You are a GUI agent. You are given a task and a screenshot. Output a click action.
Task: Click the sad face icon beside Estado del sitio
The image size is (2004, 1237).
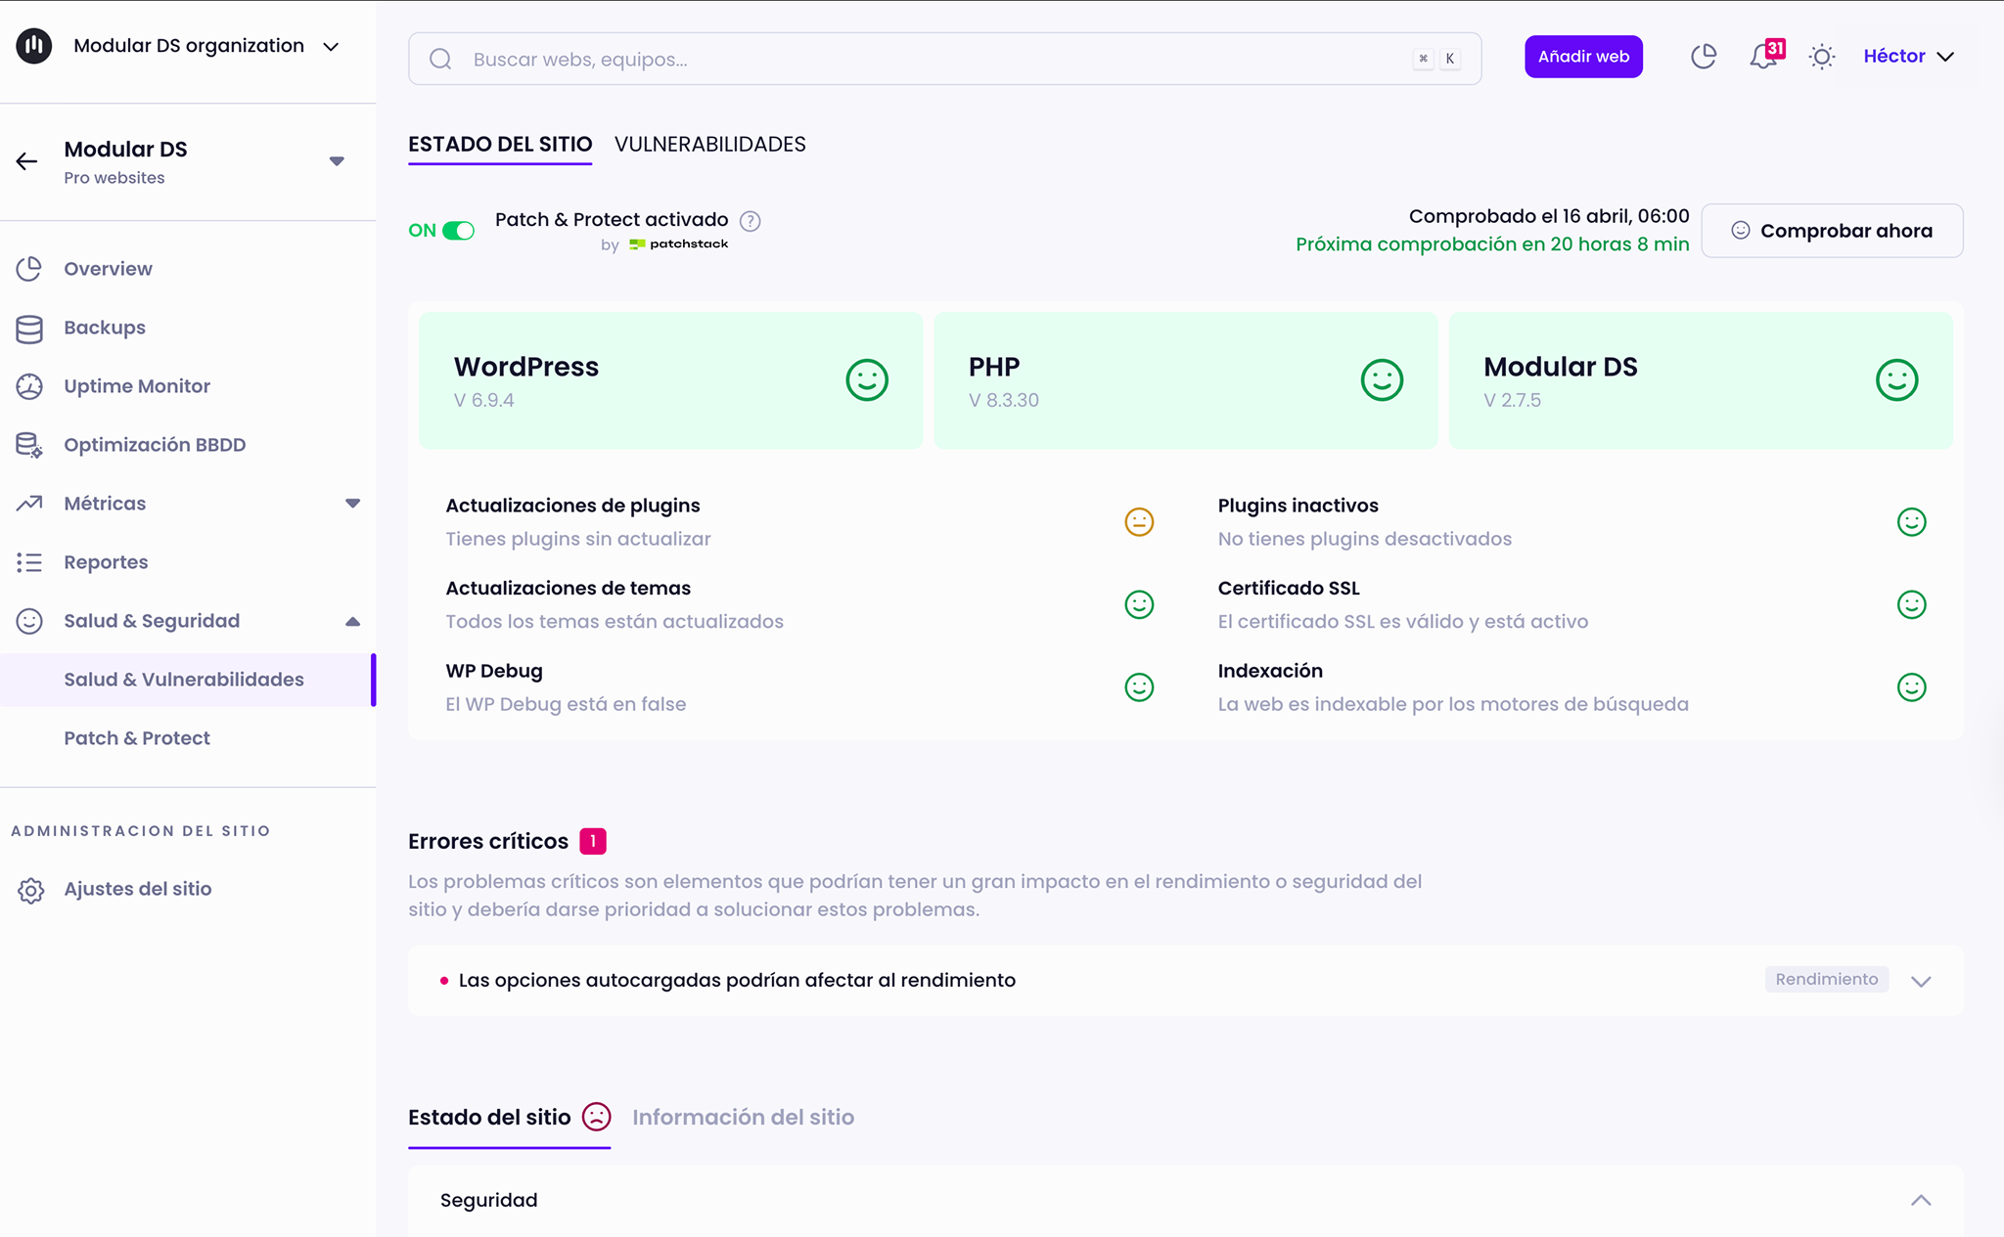[596, 1117]
